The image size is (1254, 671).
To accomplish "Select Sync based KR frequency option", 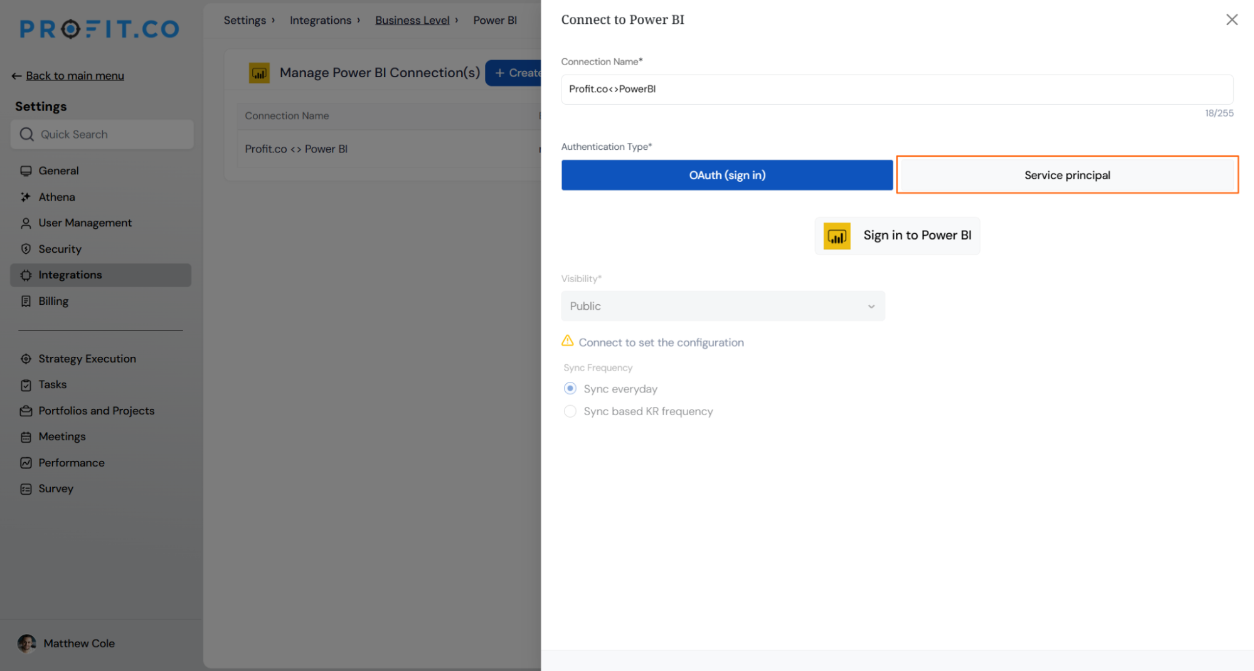I will click(570, 411).
